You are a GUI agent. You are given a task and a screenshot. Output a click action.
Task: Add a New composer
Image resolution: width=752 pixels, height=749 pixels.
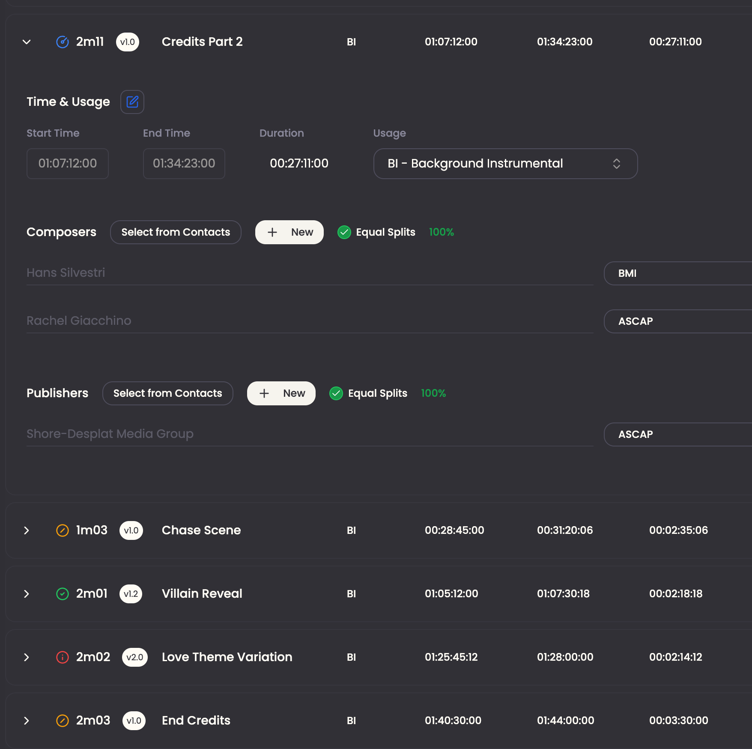coord(289,232)
